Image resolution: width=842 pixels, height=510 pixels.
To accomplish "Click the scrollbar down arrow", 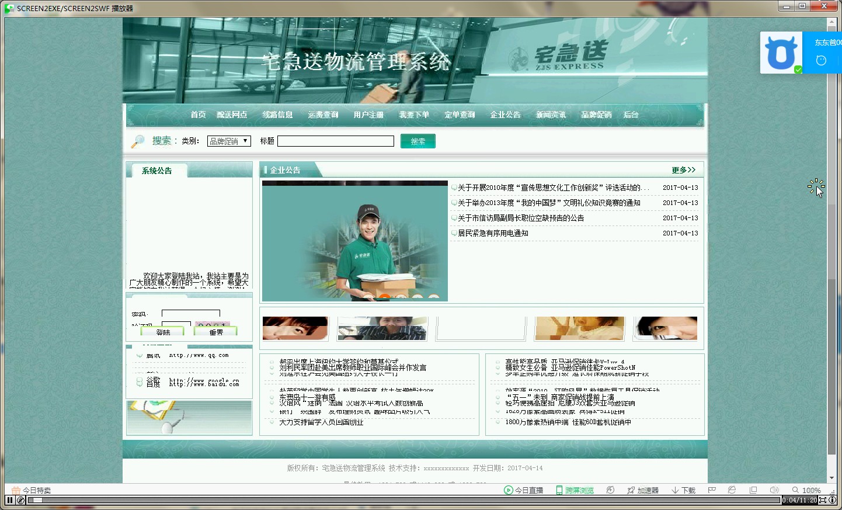I will click(831, 478).
